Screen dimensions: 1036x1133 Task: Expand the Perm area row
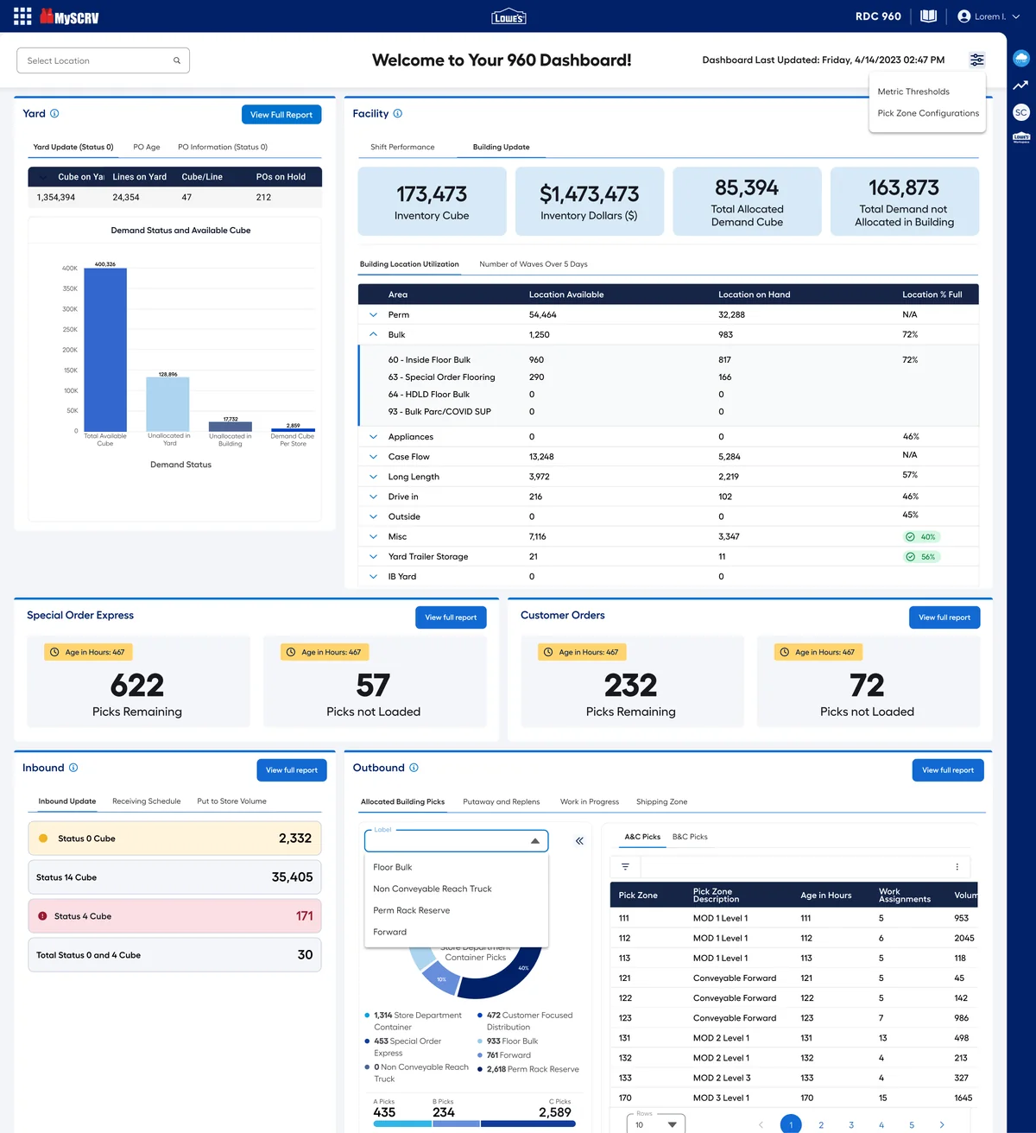pos(373,315)
